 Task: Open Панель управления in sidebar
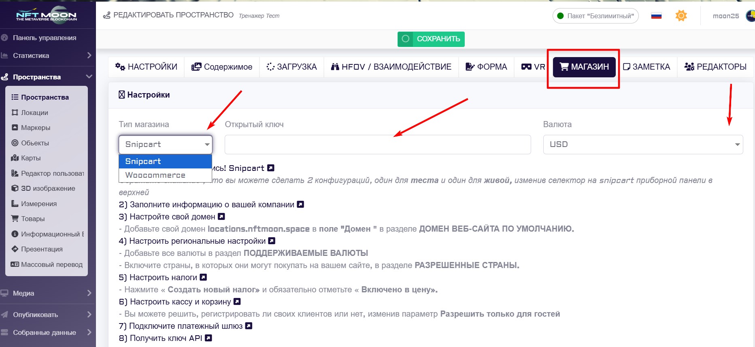point(45,38)
